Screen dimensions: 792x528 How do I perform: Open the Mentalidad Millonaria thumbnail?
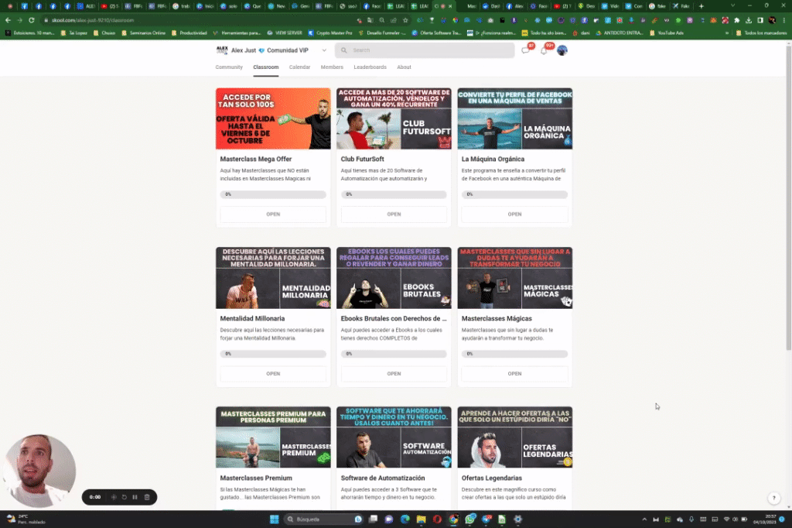click(273, 278)
